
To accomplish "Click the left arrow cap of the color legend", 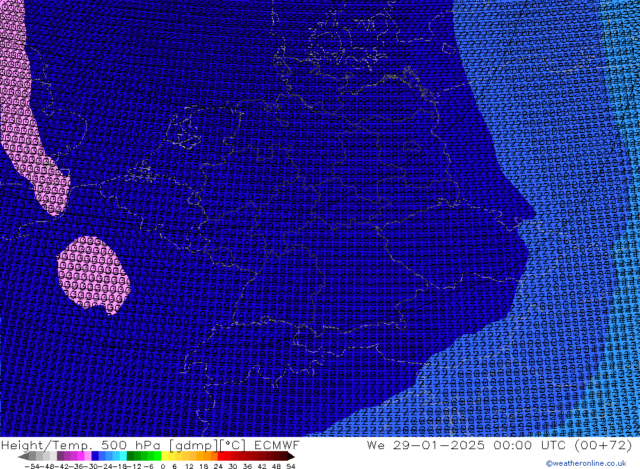I will [23, 456].
